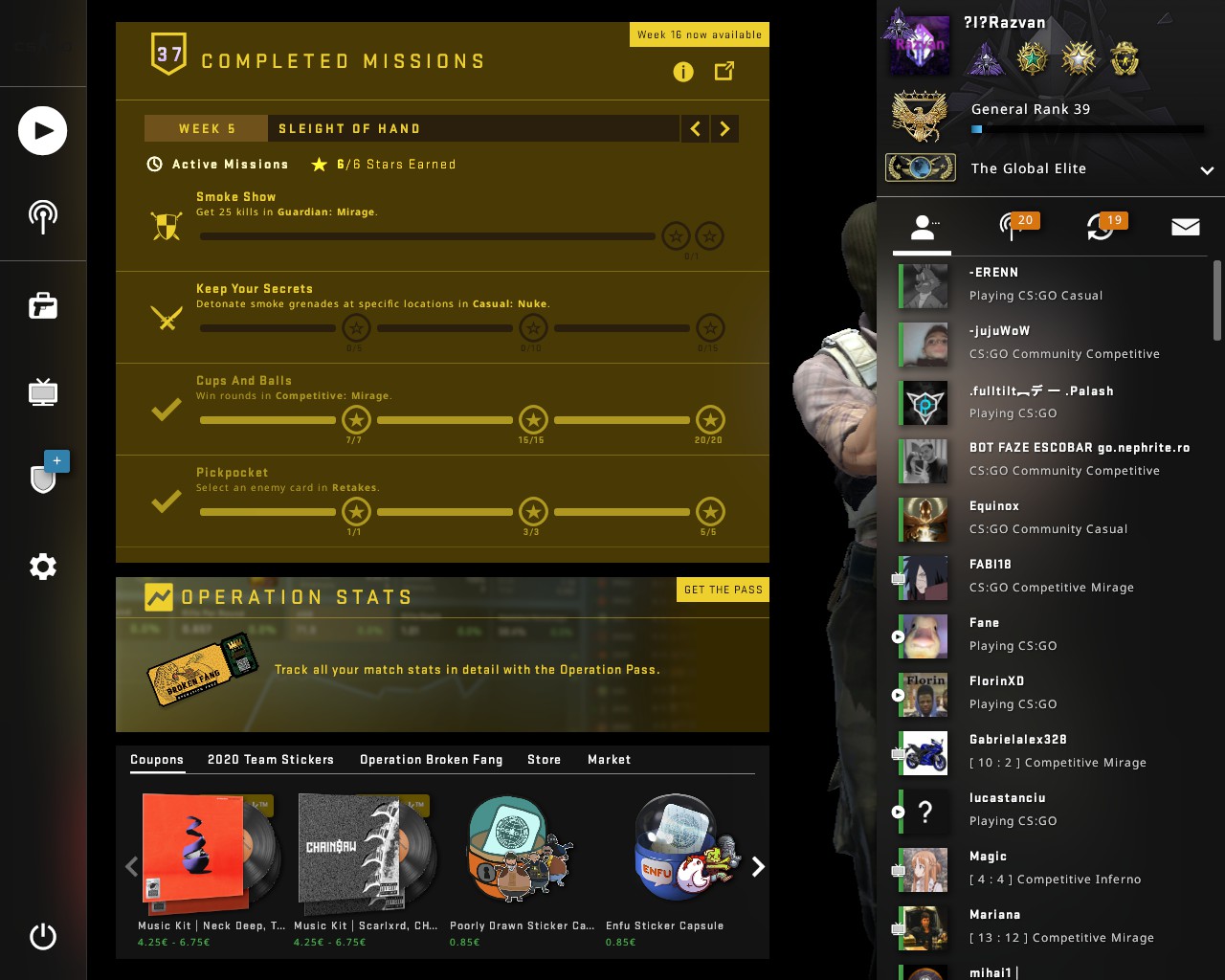The image size is (1225, 980).
Task: Switch to the Market tab
Action: coord(610,760)
